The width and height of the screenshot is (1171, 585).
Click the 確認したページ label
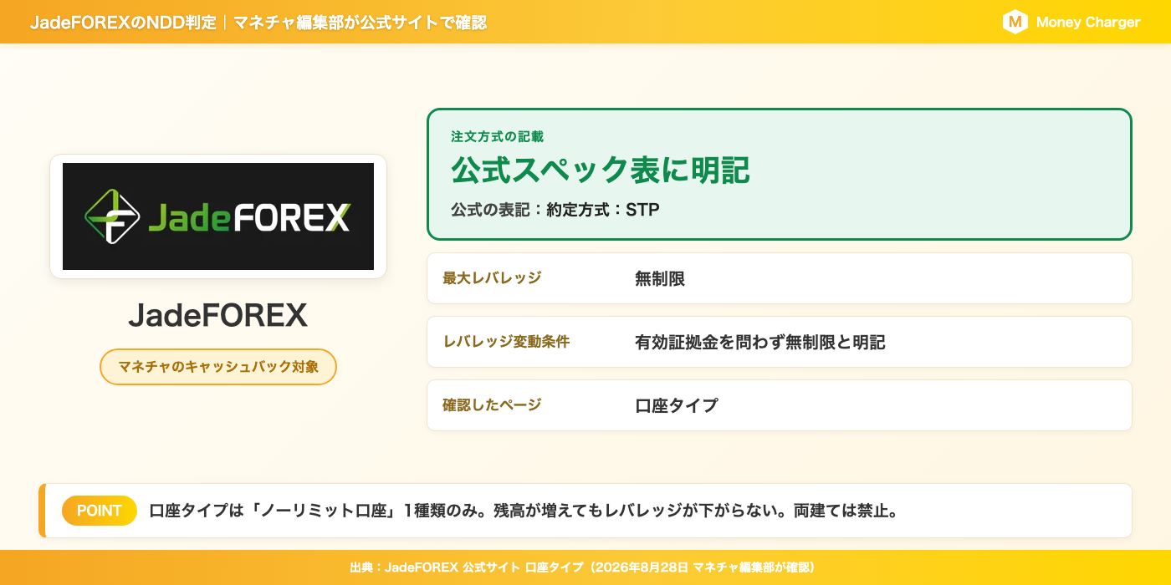(x=492, y=405)
